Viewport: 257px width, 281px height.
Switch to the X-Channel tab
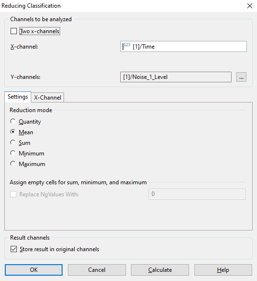(48, 98)
